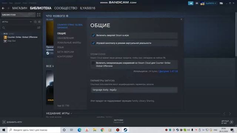Screen dimensions: 237x133
Task: Go forward with the right arrow
Action: 8,8
